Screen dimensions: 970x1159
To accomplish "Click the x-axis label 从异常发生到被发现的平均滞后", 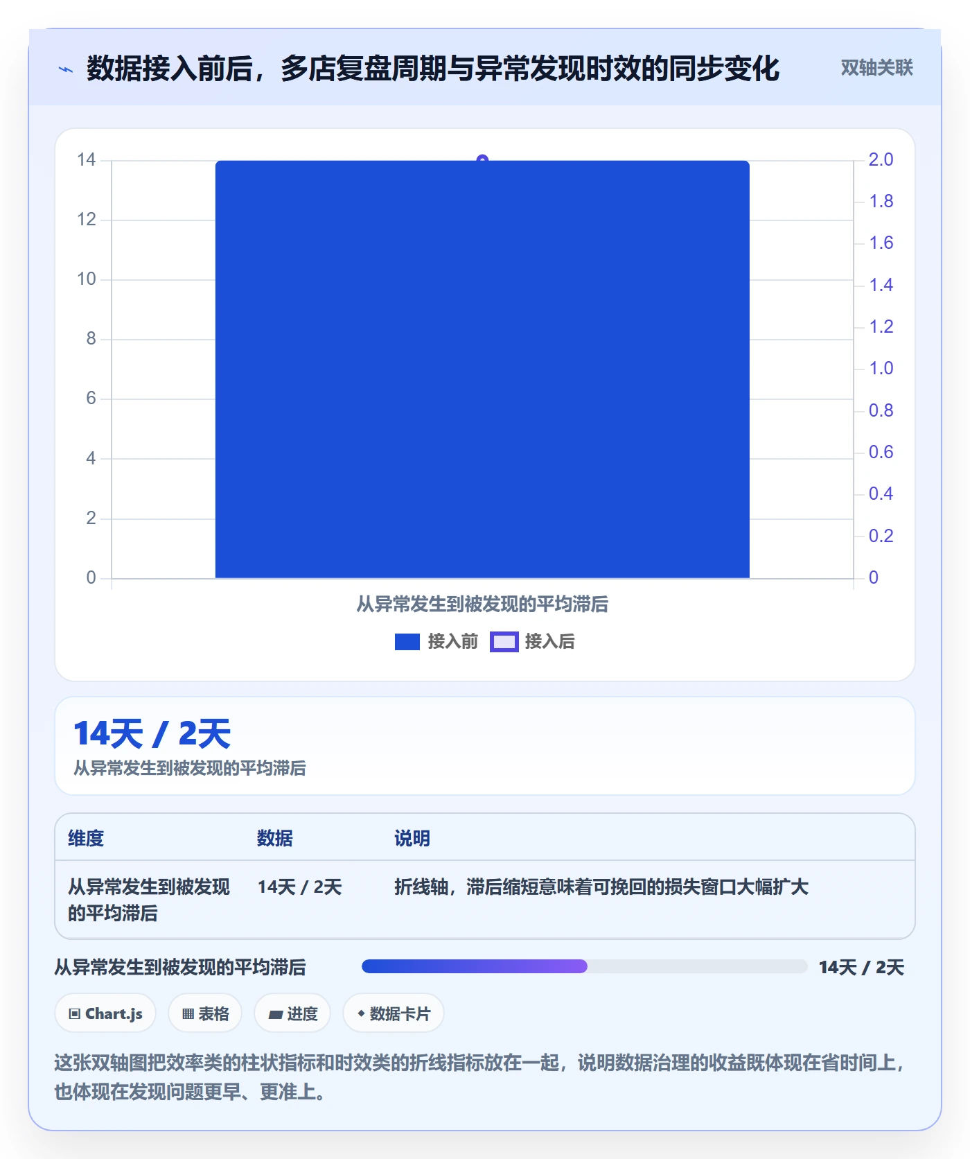I will (482, 604).
